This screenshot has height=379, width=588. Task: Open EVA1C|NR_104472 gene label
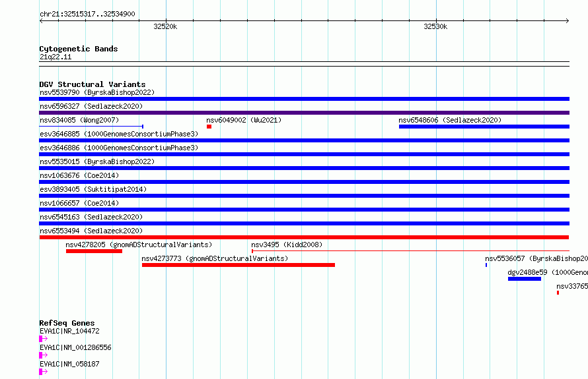click(70, 331)
